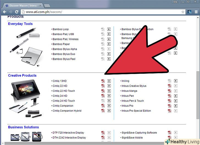200x145 pixels.
Task: Play the video for Cintiq 24 HD Touch
Action: click(x=109, y=101)
